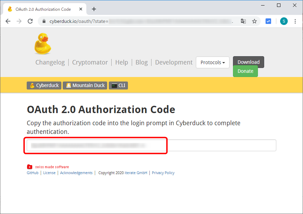The image size is (303, 214).
Task: Open a new browser tab
Action: coord(94,9)
